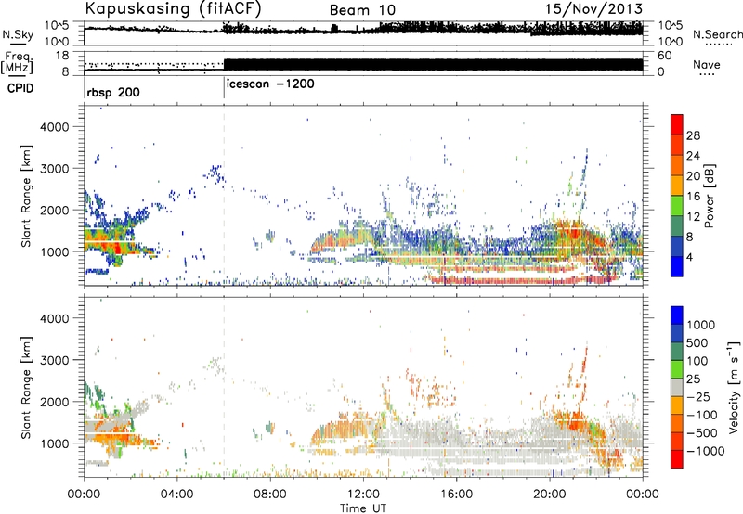Click the 'CPID' row label
Image resolution: width=743 pixels, height=514 pixels.
coord(20,88)
